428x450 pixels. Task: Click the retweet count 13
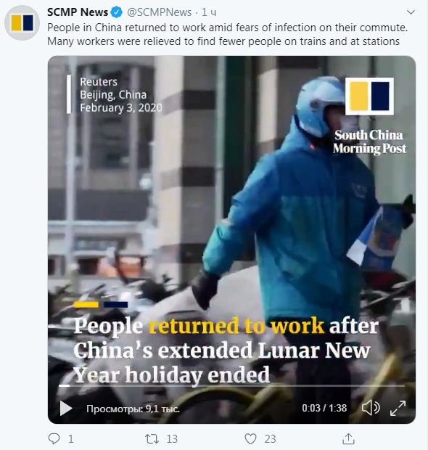172,439
